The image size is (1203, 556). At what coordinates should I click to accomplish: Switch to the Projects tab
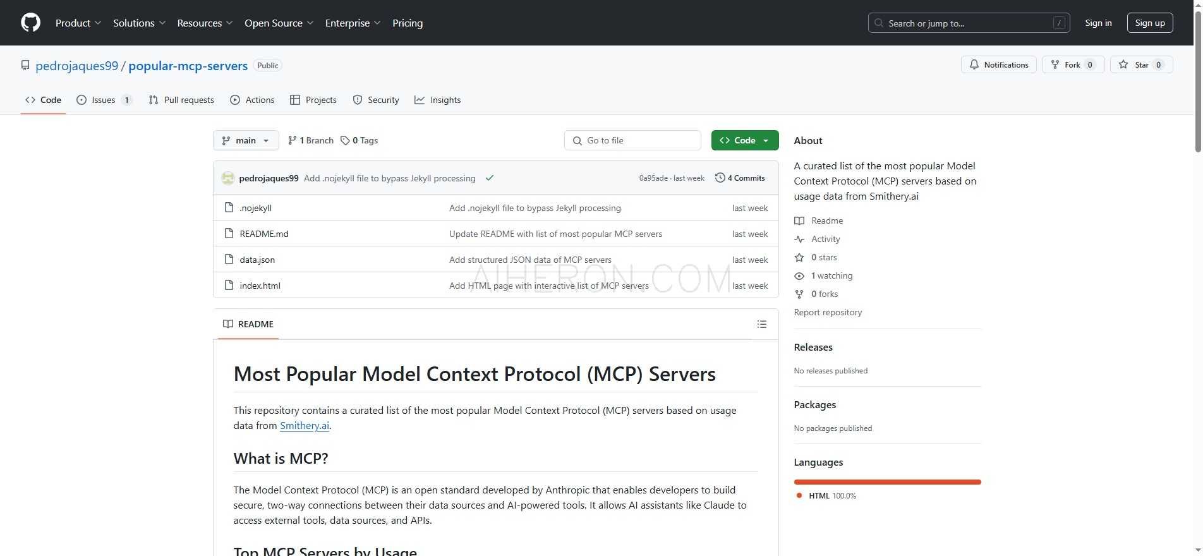[x=313, y=100]
